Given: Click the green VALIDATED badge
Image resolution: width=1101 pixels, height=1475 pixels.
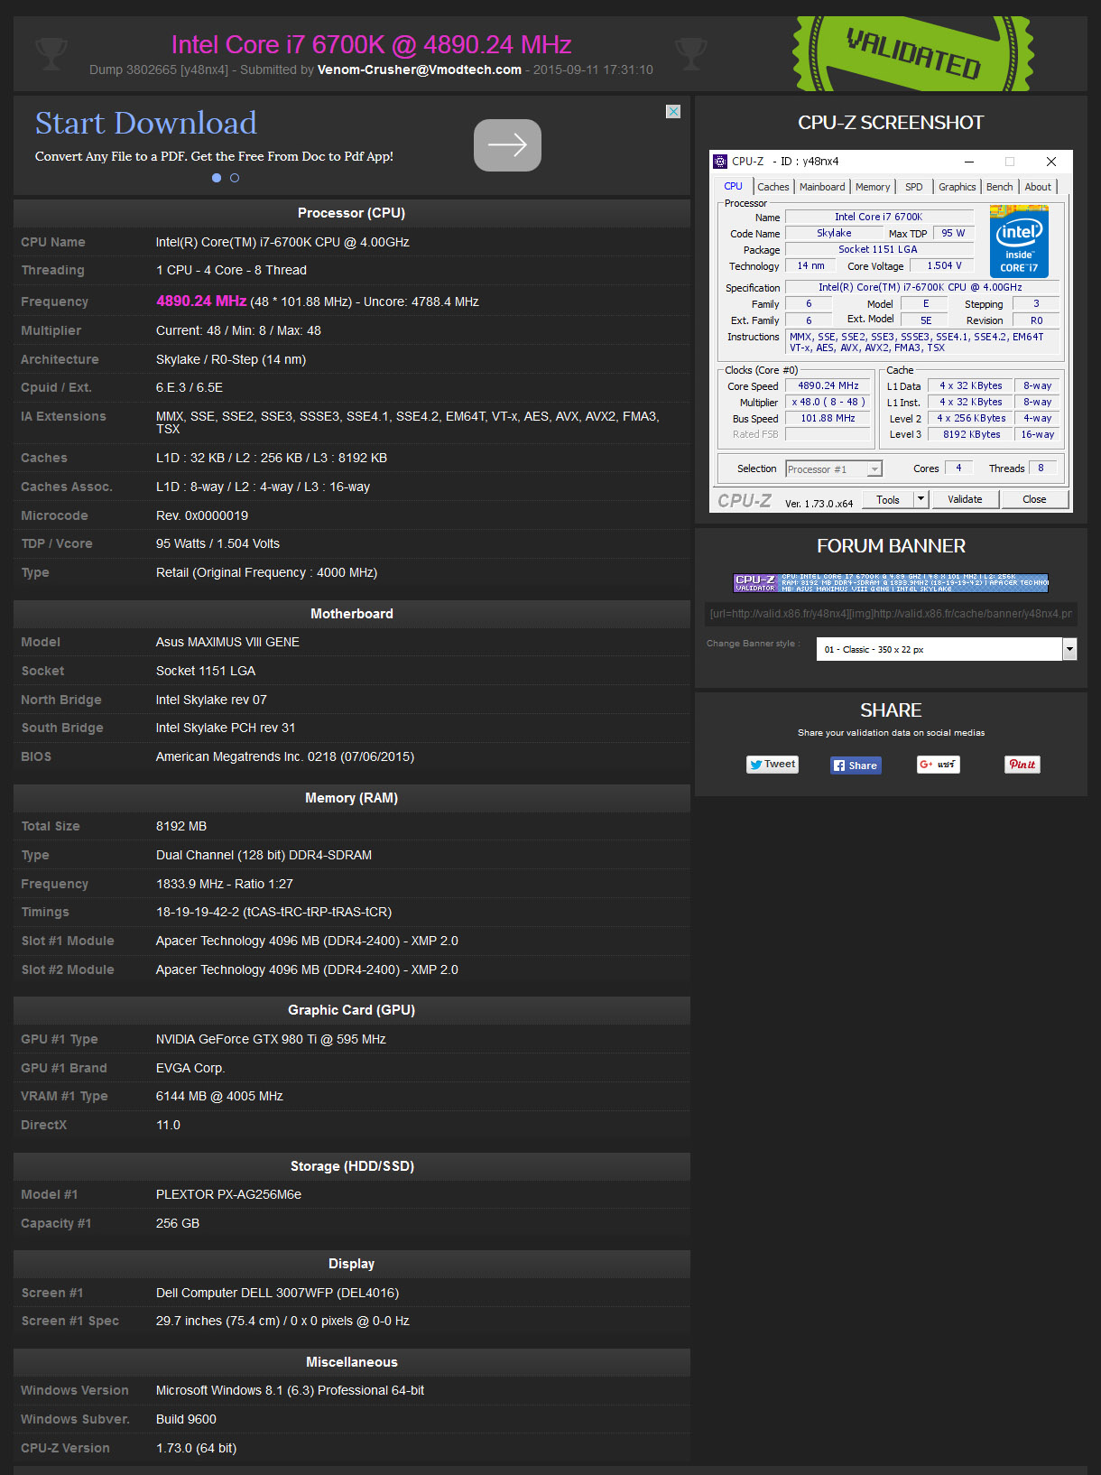Looking at the screenshot, I should (913, 53).
